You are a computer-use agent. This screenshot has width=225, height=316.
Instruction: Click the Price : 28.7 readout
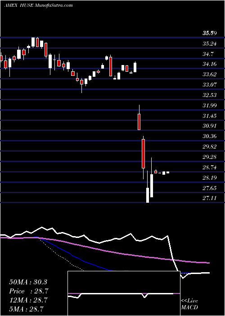pyautogui.click(x=28, y=291)
